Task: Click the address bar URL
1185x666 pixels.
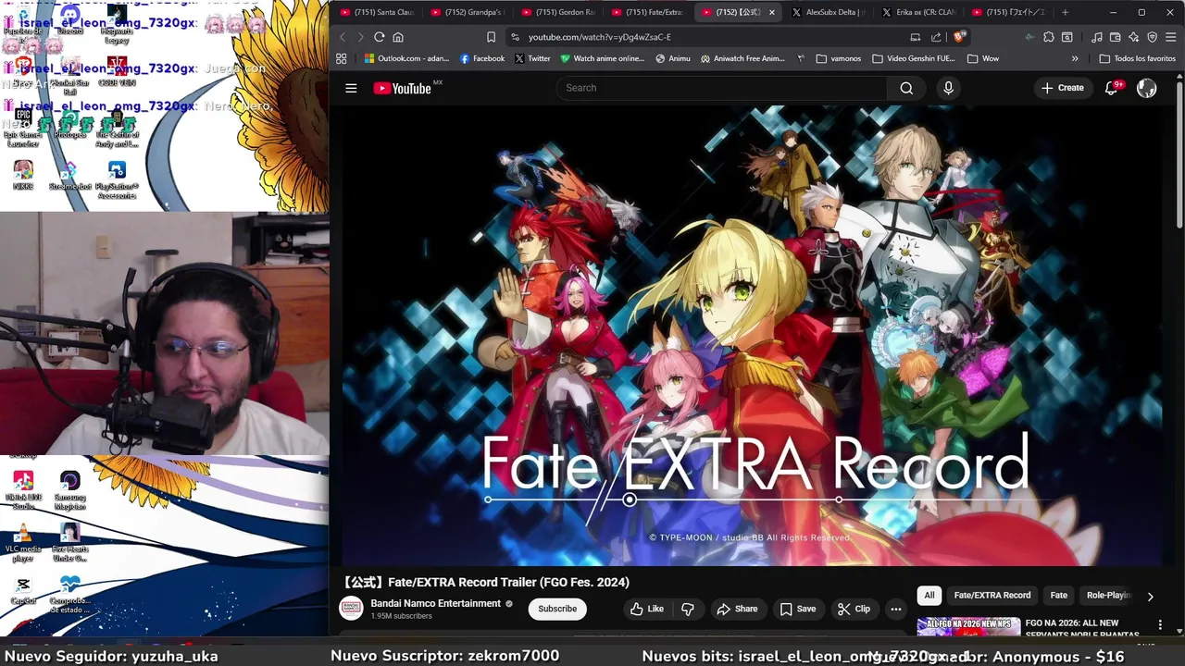Action: click(x=599, y=37)
